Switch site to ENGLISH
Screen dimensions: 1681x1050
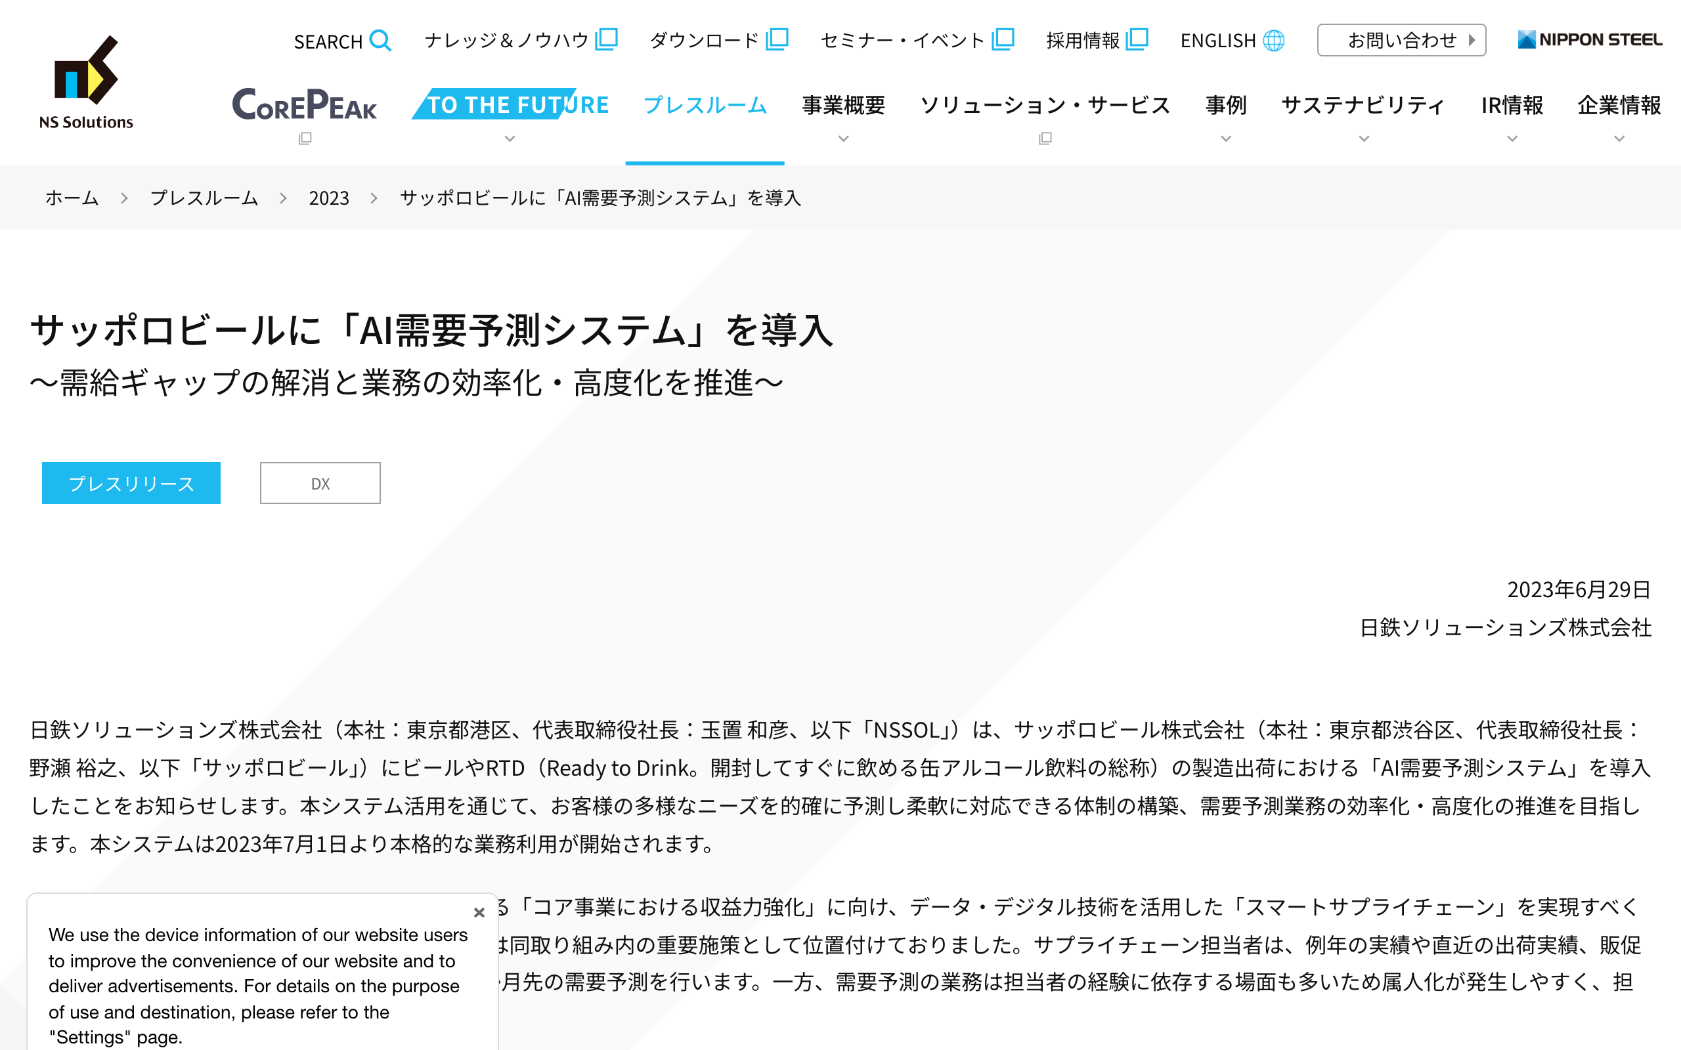click(1217, 40)
